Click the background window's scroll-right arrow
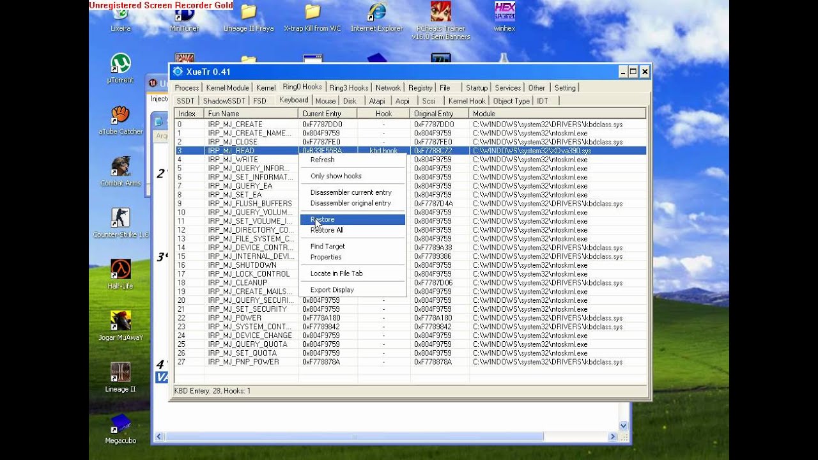Image resolution: width=818 pixels, height=460 pixels. 612,437
